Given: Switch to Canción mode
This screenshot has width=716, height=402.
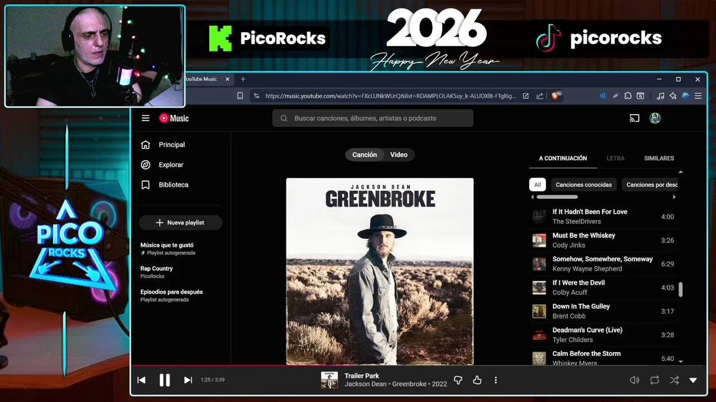Looking at the screenshot, I should 365,155.
